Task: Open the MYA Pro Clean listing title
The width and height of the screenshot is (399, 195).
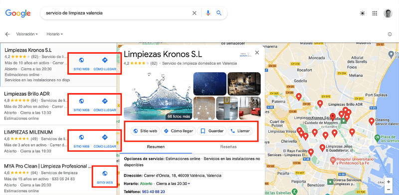Action: (48, 166)
